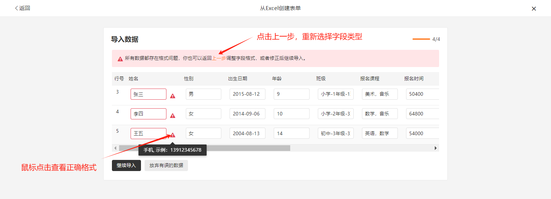This screenshot has width=551, height=199.
Task: Click the 性别 column header
Action: (x=189, y=79)
